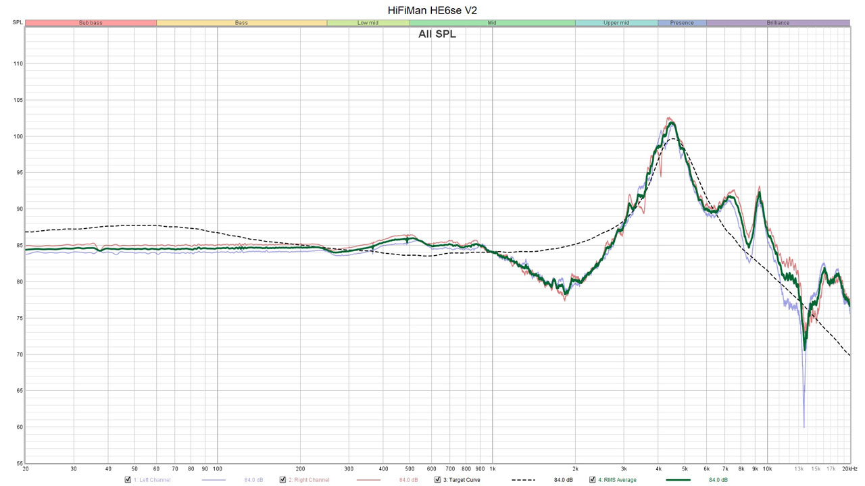Select the Low mid frequency band
The image size is (865, 486).
(x=368, y=23)
